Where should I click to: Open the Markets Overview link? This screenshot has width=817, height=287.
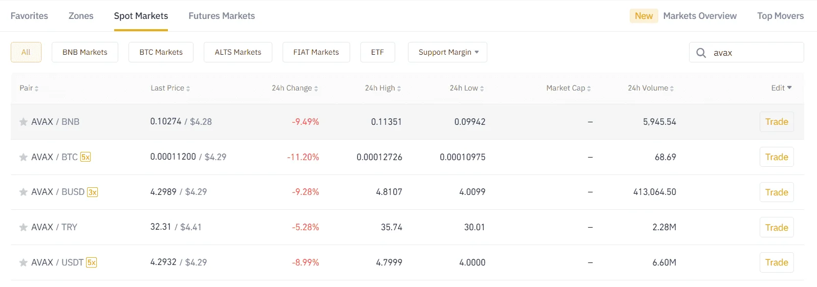point(700,16)
